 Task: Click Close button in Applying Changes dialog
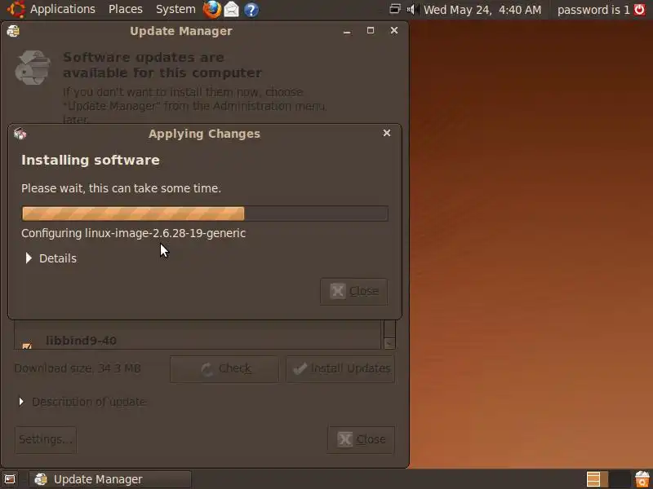click(353, 291)
